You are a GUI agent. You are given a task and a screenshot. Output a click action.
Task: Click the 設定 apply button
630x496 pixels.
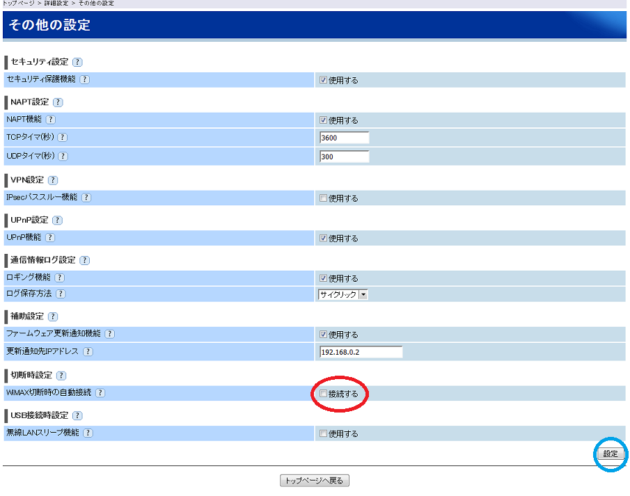pyautogui.click(x=611, y=454)
